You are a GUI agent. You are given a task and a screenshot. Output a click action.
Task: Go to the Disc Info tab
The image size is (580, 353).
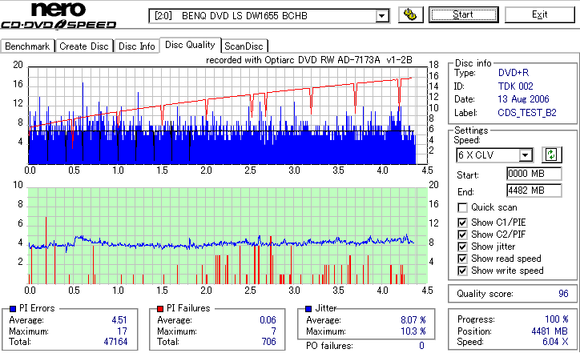pos(137,46)
